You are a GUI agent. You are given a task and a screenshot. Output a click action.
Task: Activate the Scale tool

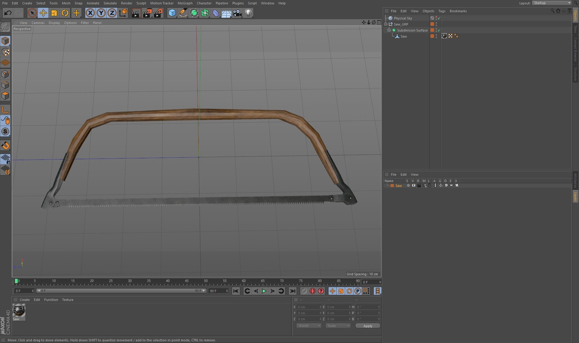[54, 13]
